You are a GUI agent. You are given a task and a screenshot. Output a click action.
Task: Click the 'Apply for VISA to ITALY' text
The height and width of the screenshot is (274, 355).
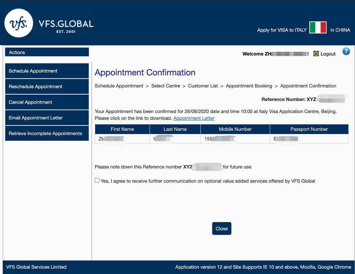coord(282,30)
